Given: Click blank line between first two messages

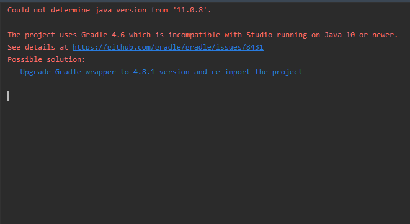Looking at the screenshot, I should coord(205,22).
